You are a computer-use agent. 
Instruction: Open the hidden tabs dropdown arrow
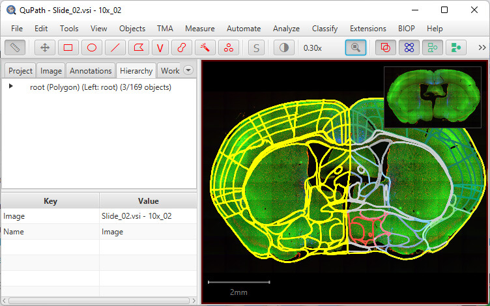188,70
